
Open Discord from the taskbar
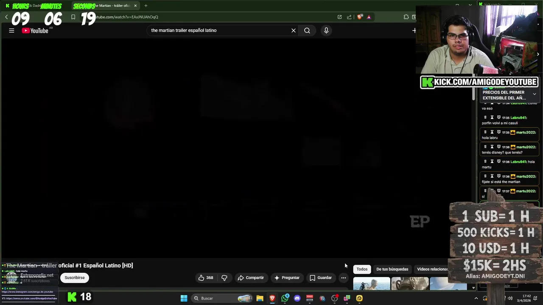297,298
